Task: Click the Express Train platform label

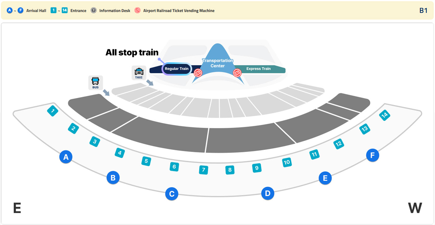Action: coord(258,69)
